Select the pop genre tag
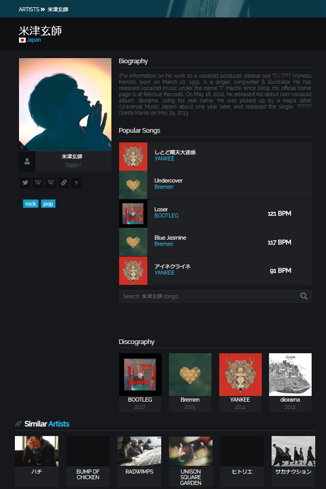This screenshot has width=326, height=489. pyautogui.click(x=48, y=204)
